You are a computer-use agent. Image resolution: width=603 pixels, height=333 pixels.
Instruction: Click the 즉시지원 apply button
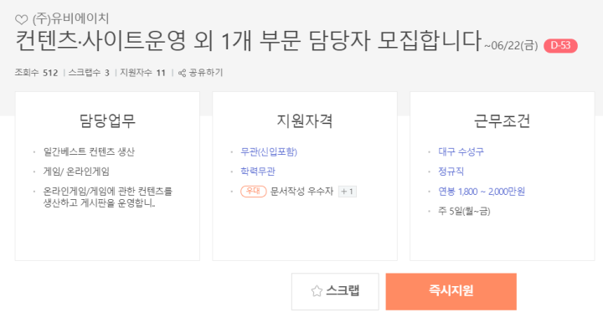[x=451, y=291]
